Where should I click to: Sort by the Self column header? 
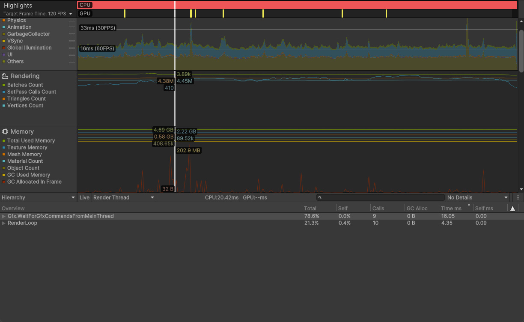click(x=353, y=209)
